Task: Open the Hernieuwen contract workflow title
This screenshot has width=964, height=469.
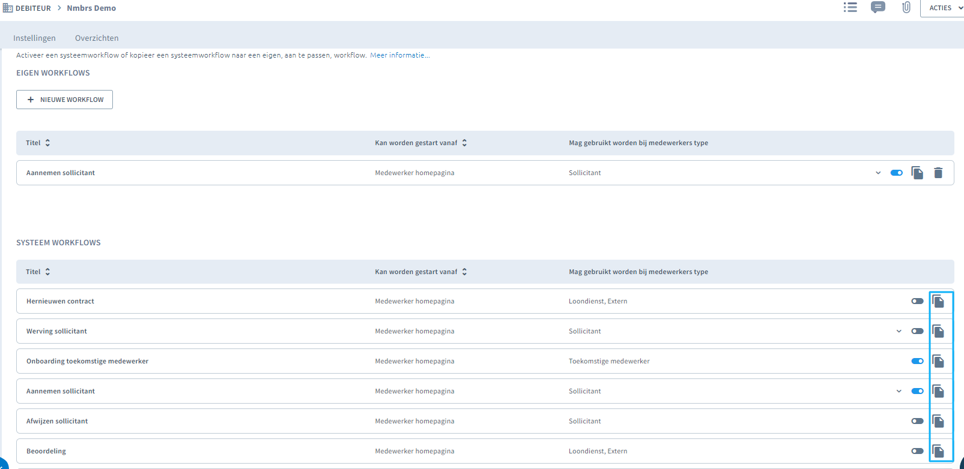Action: pos(60,301)
